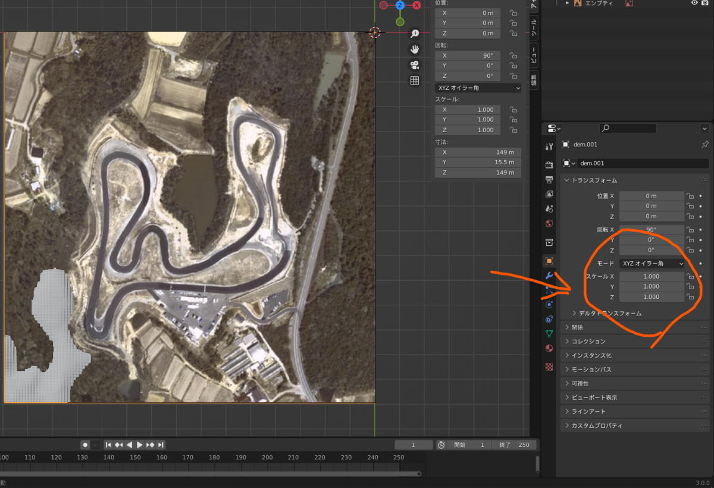Open the View Layer properties tab
This screenshot has width=714, height=488.
[x=549, y=195]
